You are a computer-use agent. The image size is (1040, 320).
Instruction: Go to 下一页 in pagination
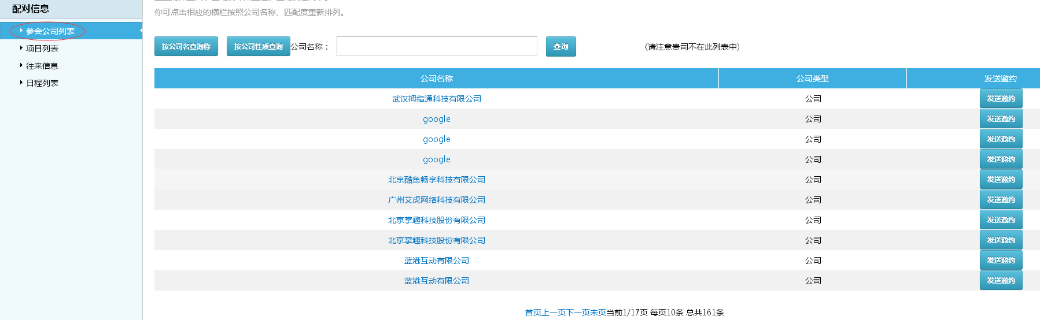pyautogui.click(x=577, y=312)
